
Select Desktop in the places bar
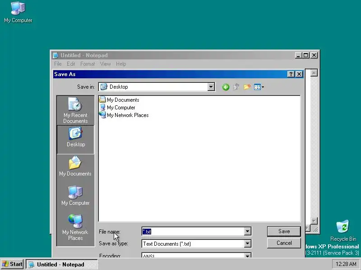pos(75,139)
